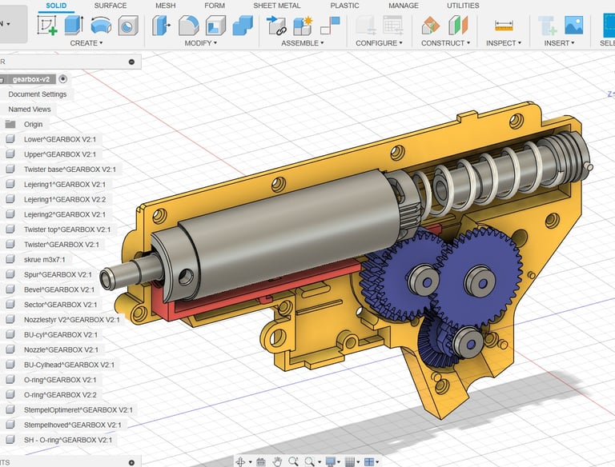Image resolution: width=615 pixels, height=467 pixels.
Task: Click Named Views in browser
Action: click(30, 110)
